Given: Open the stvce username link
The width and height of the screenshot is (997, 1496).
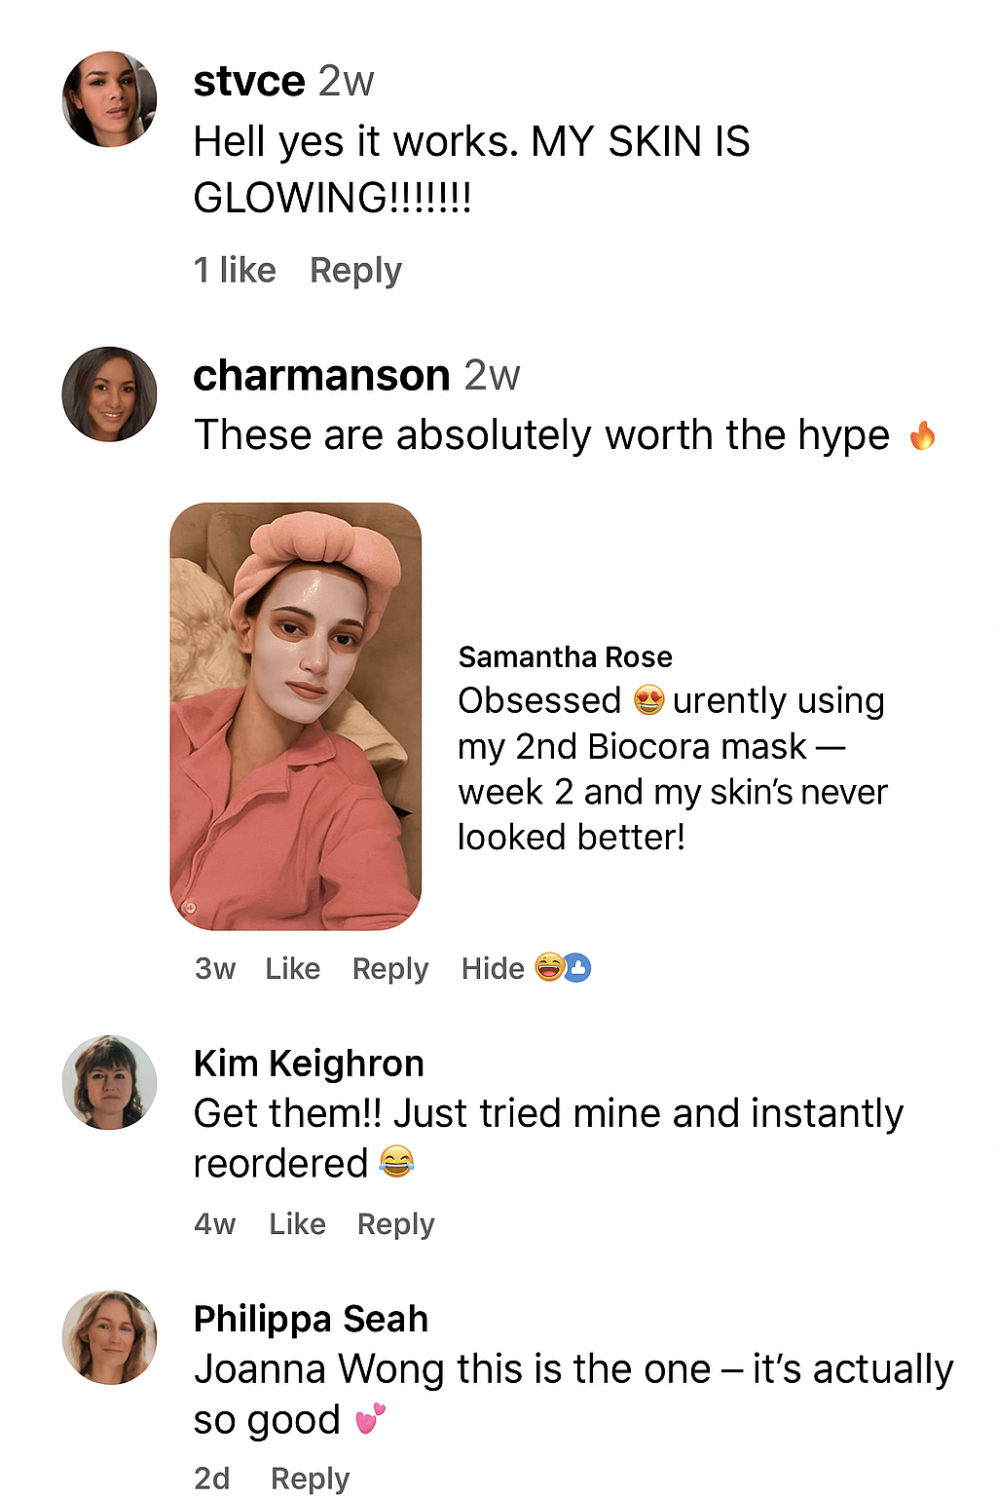Looking at the screenshot, I should [x=249, y=81].
